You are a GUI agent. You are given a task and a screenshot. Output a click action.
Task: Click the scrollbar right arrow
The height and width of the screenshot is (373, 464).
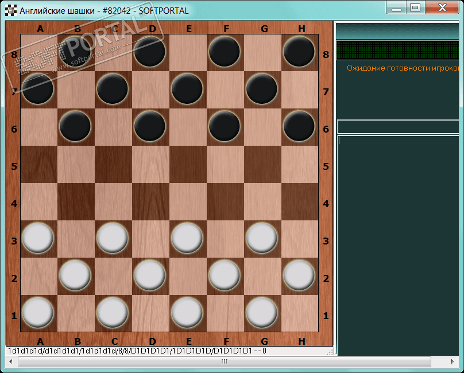click(x=453, y=362)
